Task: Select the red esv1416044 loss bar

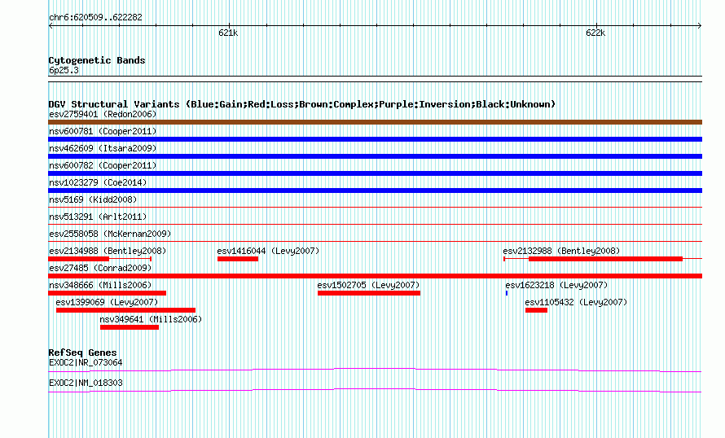Action: click(238, 259)
